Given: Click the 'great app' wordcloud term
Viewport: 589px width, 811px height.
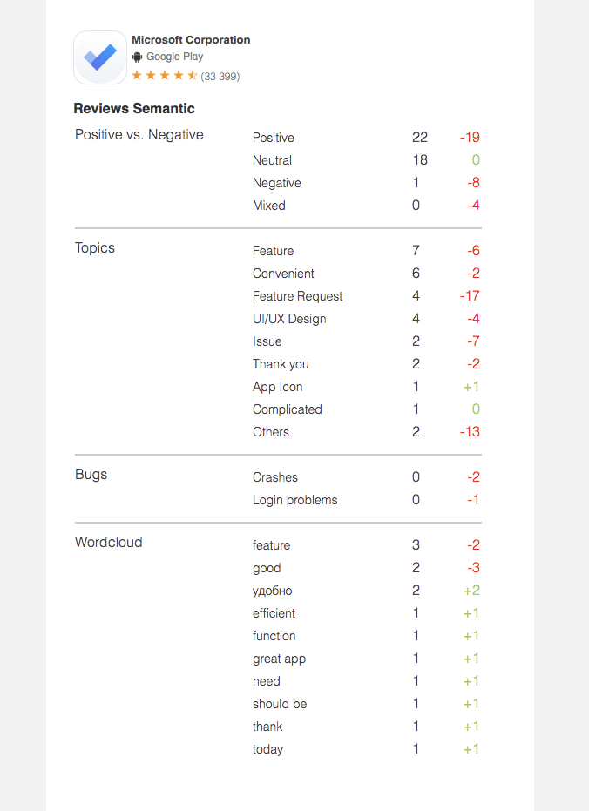Looking at the screenshot, I should click(279, 659).
